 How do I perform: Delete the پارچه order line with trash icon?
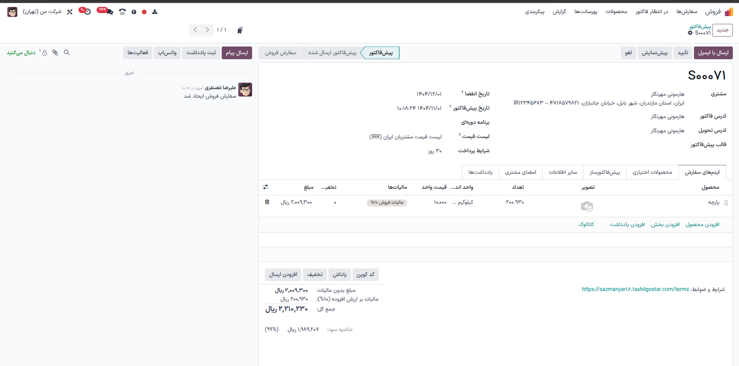267,202
